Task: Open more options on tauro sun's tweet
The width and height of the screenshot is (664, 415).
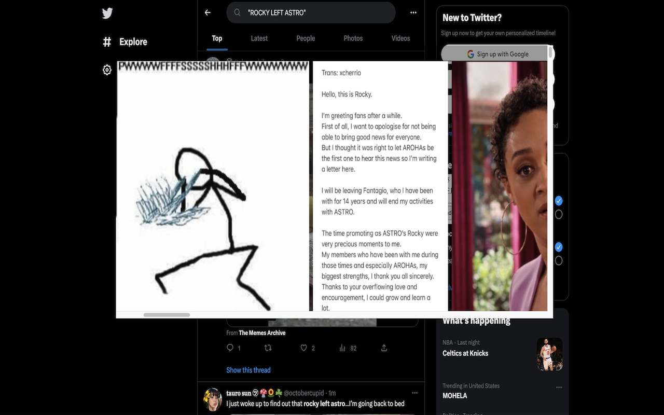Action: point(414,393)
